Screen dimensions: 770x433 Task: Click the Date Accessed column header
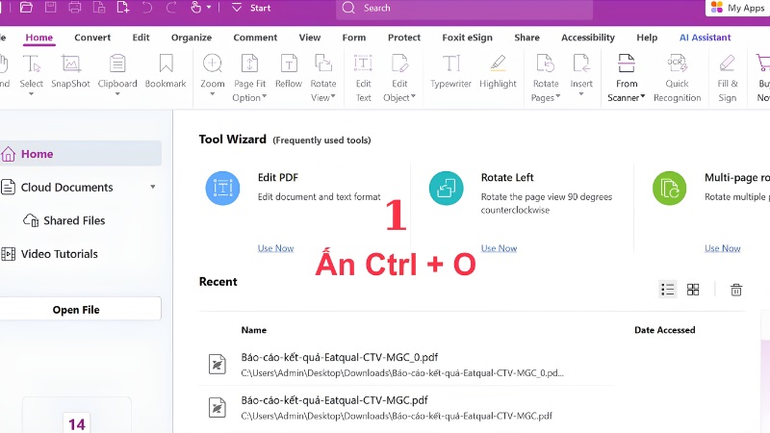click(x=664, y=330)
